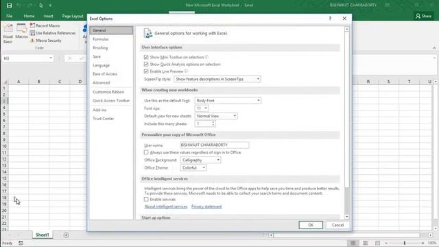
Task: Collapse the ribbon with chevron arrow
Action: [x=434, y=48]
